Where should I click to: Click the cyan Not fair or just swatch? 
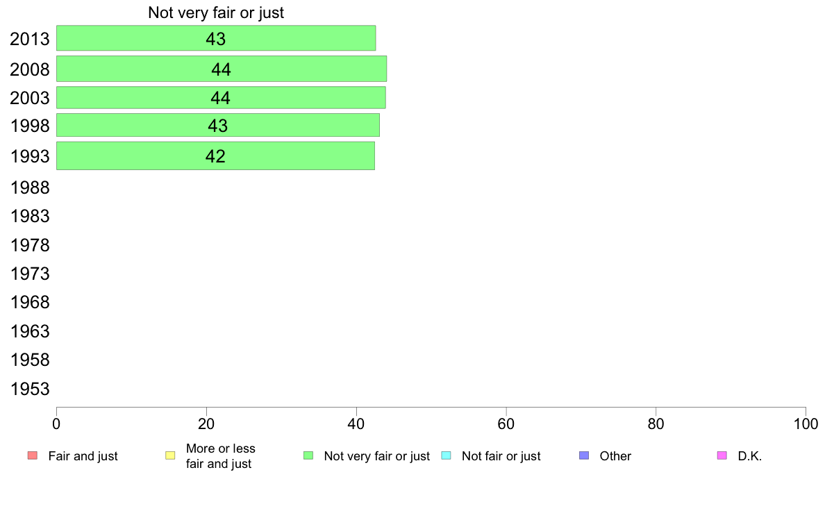point(446,455)
